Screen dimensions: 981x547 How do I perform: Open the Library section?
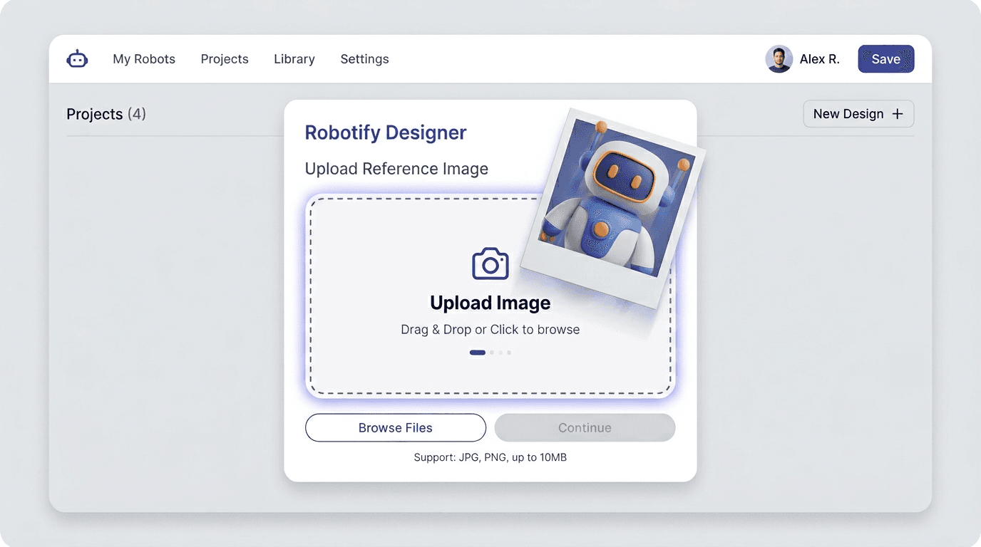click(x=294, y=59)
